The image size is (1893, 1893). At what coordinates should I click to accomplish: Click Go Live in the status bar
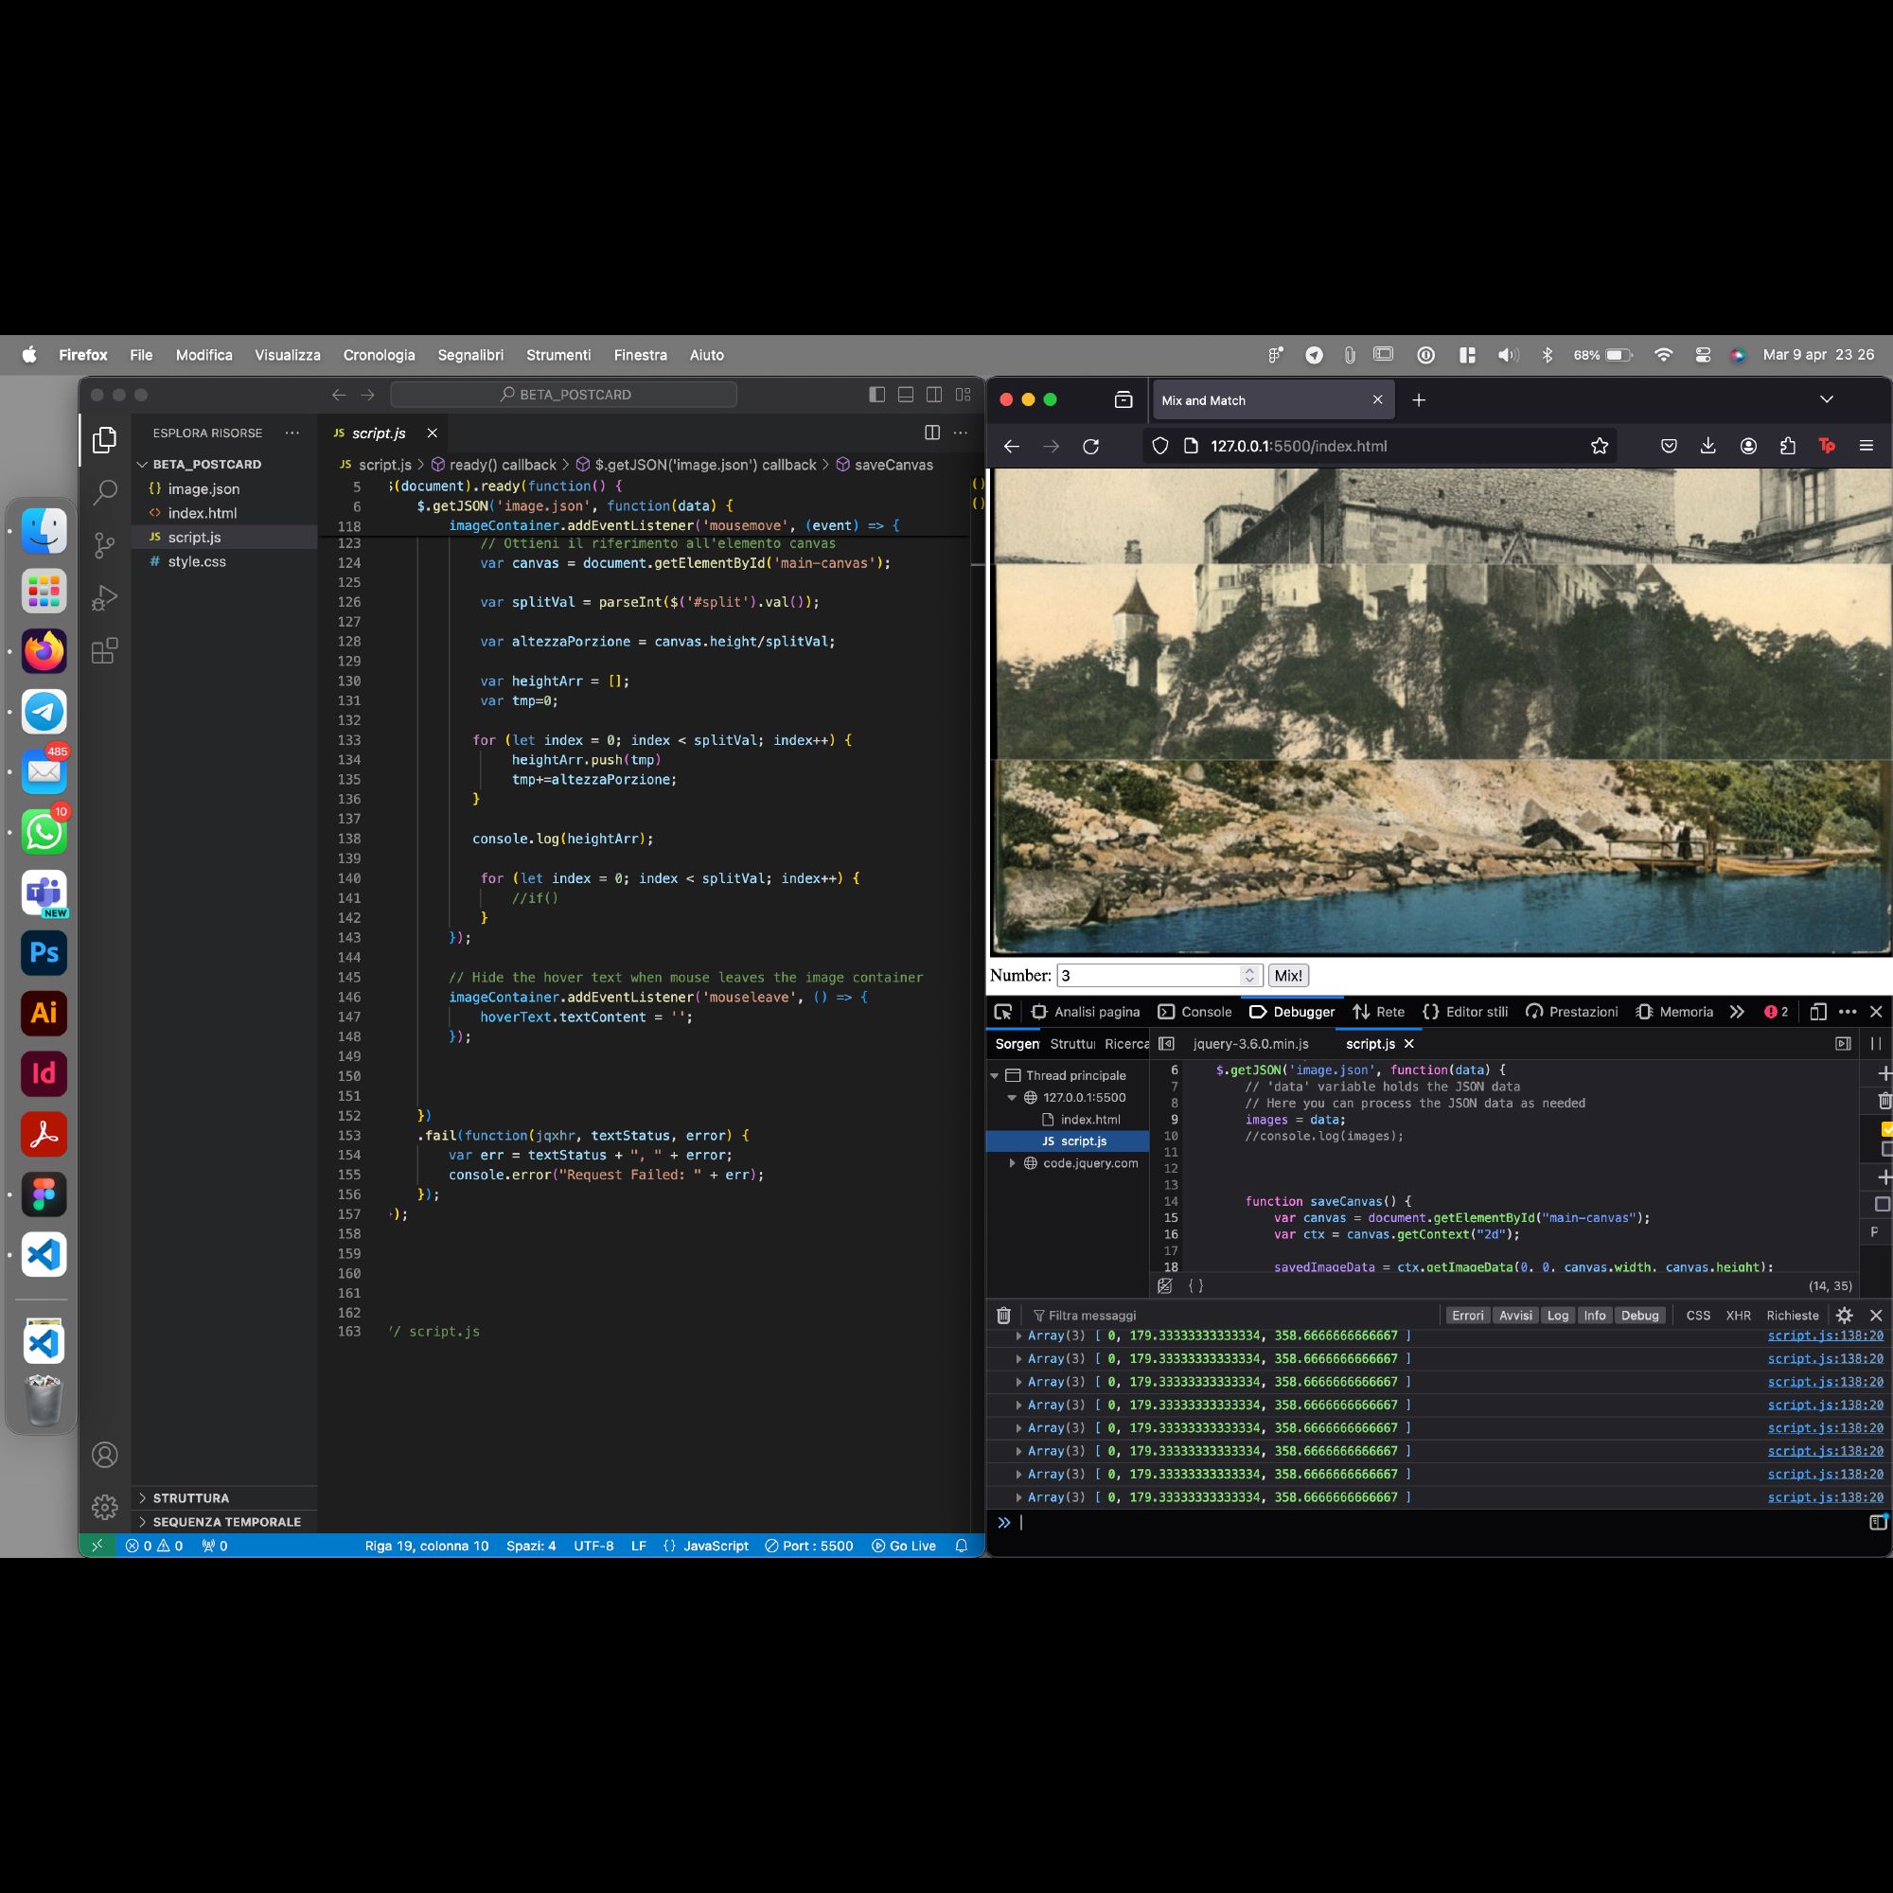point(903,1547)
